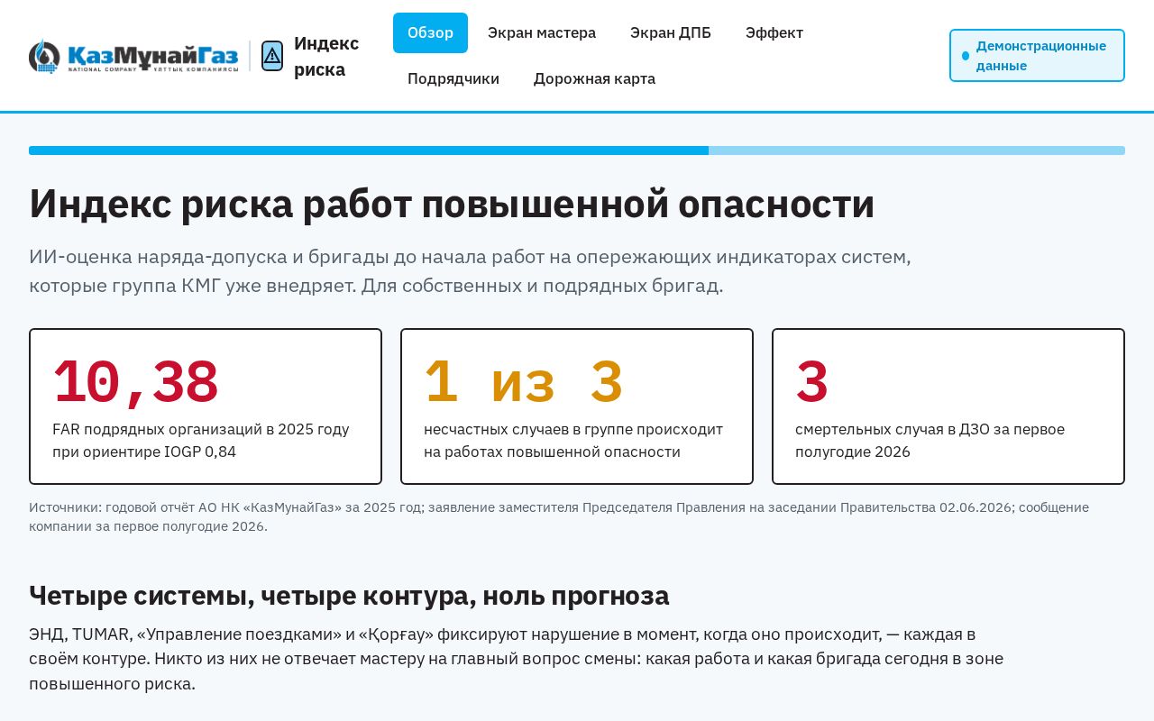Click the paragraph starting 'ЭНД, TUMAR'

pyautogui.click(x=516, y=659)
